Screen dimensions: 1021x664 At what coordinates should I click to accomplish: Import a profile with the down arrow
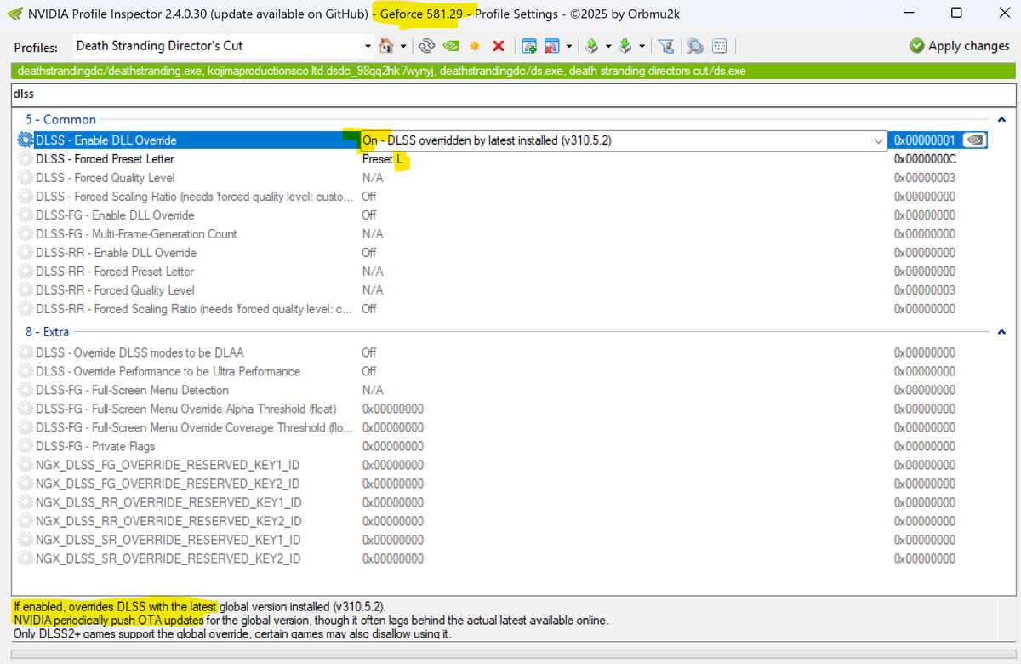click(625, 46)
